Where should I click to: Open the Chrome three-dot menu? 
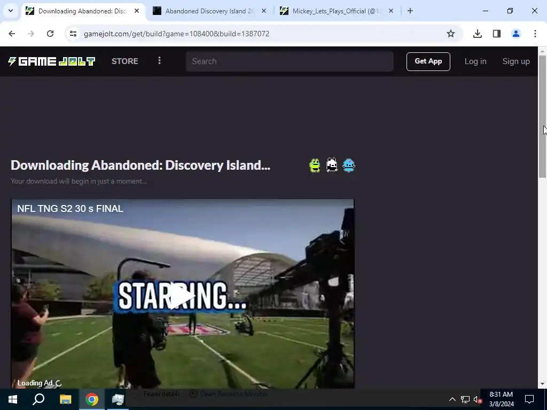[x=535, y=34]
